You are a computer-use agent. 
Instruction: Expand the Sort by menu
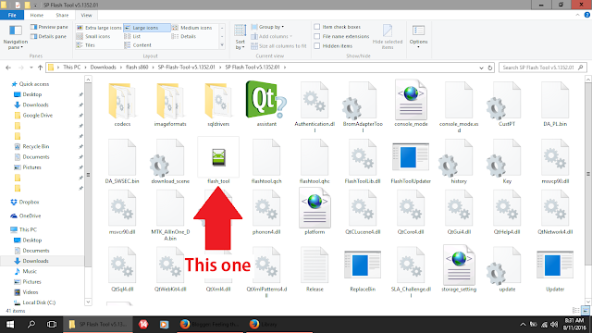[x=240, y=37]
